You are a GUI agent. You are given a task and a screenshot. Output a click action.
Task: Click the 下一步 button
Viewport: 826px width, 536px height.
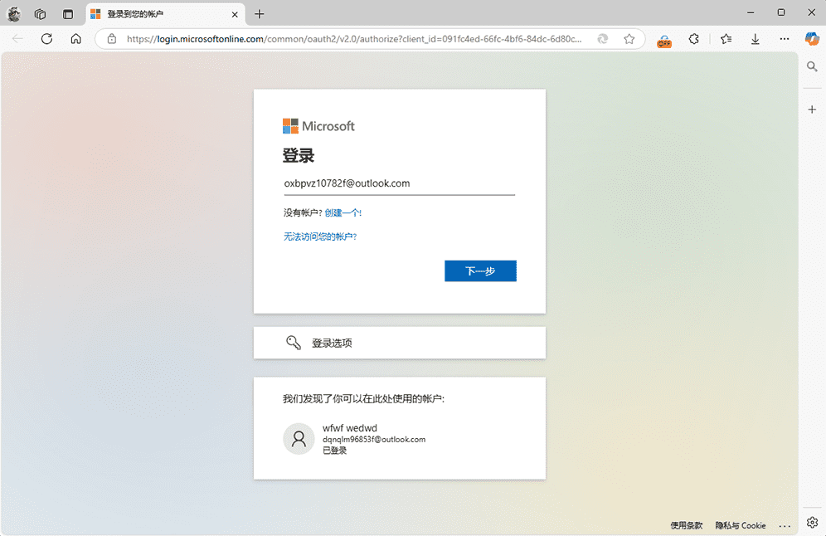480,270
